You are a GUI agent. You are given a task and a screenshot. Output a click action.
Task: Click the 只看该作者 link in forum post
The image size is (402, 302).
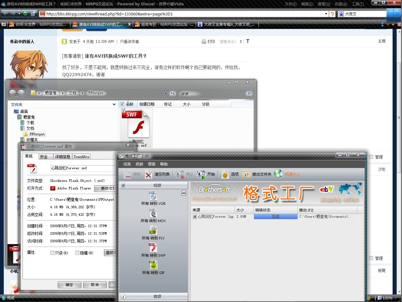click(x=129, y=42)
